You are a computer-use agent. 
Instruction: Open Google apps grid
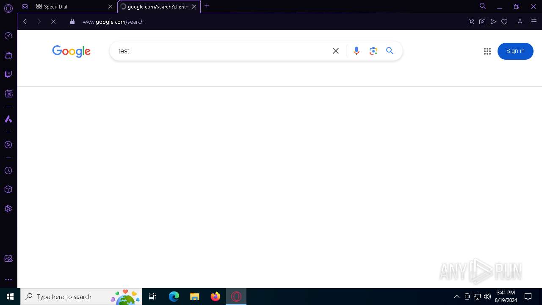[487, 51]
